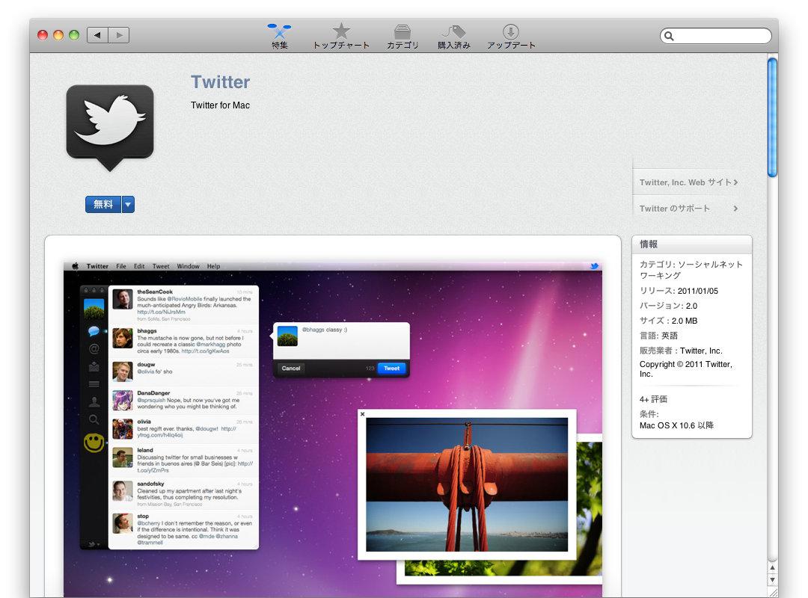The image size is (808, 598).
Task: Click the window zoom green button
Action: pos(73,35)
